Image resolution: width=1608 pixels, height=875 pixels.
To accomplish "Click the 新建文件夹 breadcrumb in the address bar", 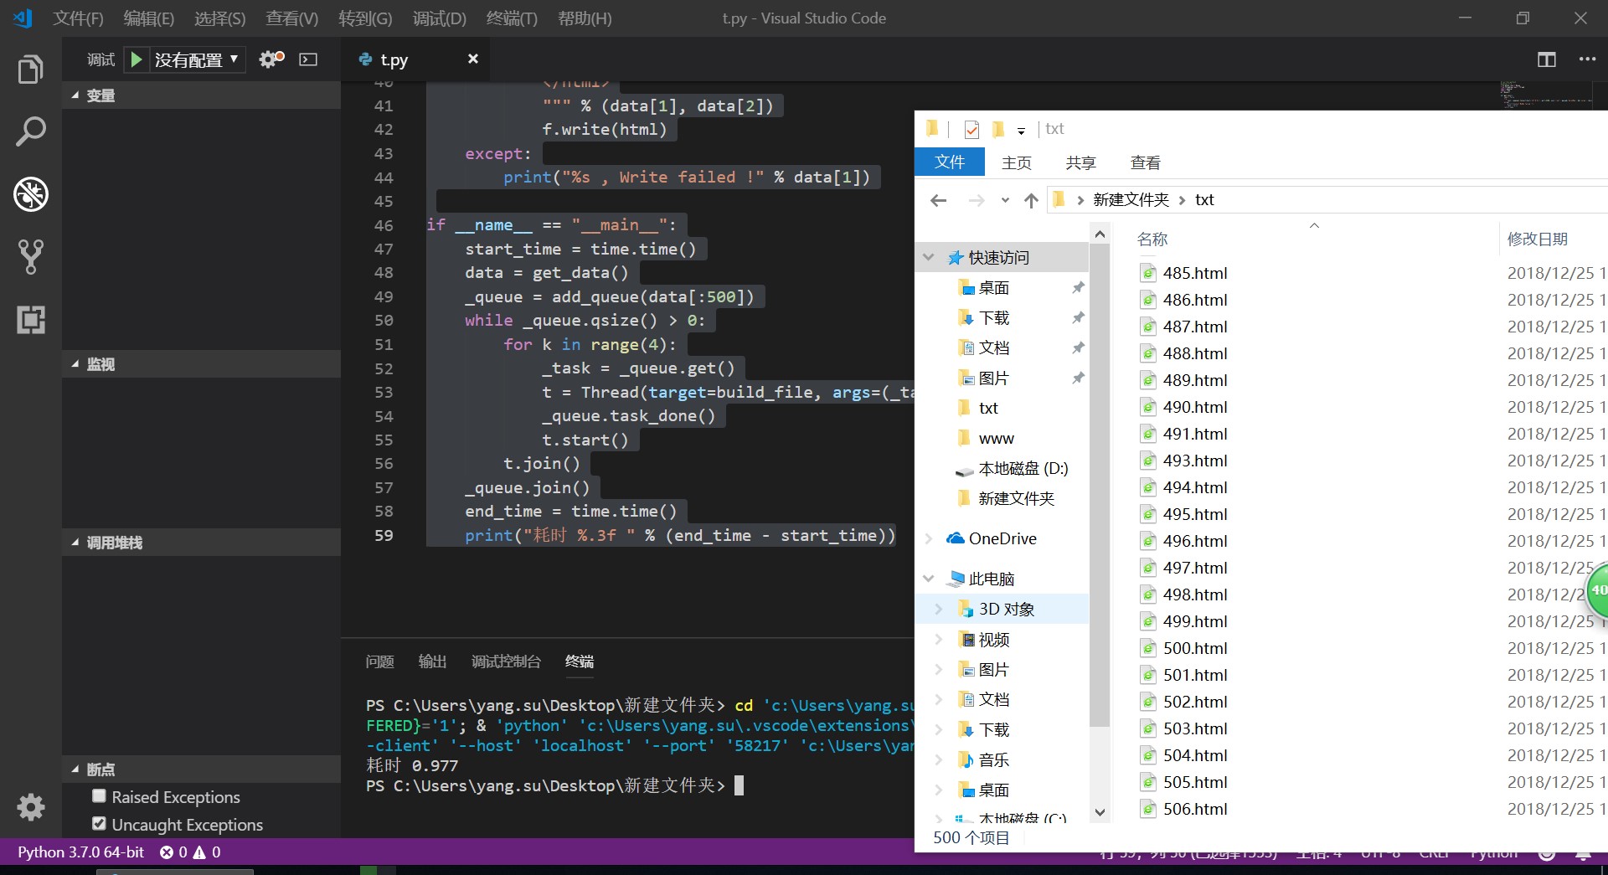I will tap(1131, 200).
